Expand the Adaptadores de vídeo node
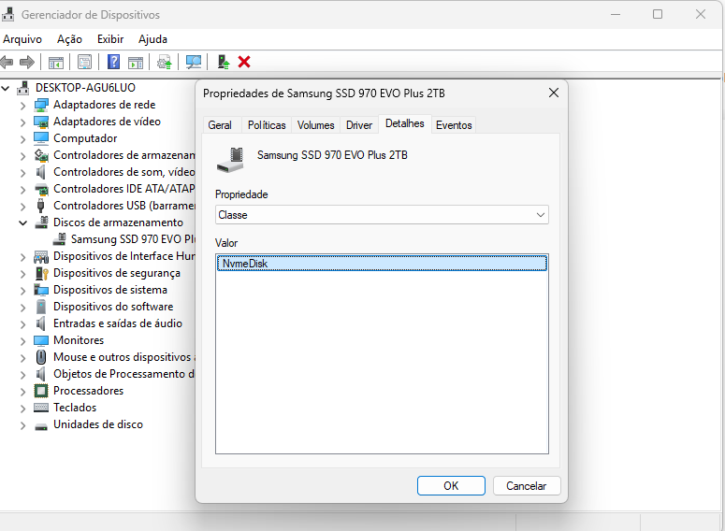This screenshot has height=531, width=725. [x=22, y=122]
